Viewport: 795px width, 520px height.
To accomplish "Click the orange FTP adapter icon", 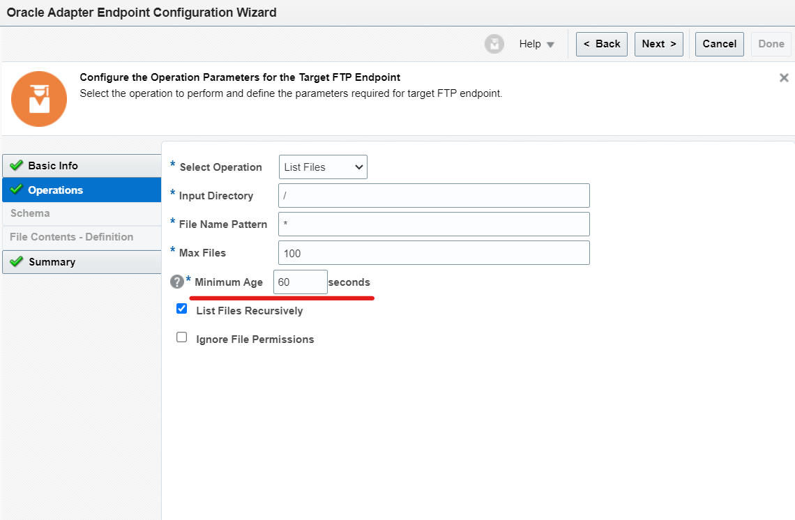I will pyautogui.click(x=39, y=99).
